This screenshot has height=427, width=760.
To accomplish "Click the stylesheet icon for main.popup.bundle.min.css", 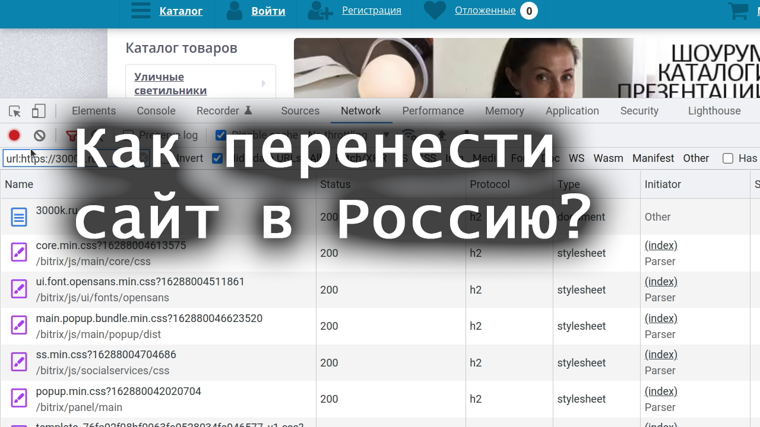I will point(19,326).
